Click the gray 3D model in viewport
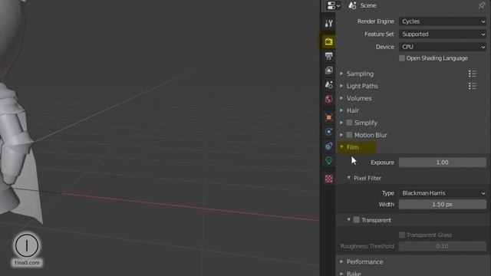Viewport: 491px width, 276px height. 15,141
